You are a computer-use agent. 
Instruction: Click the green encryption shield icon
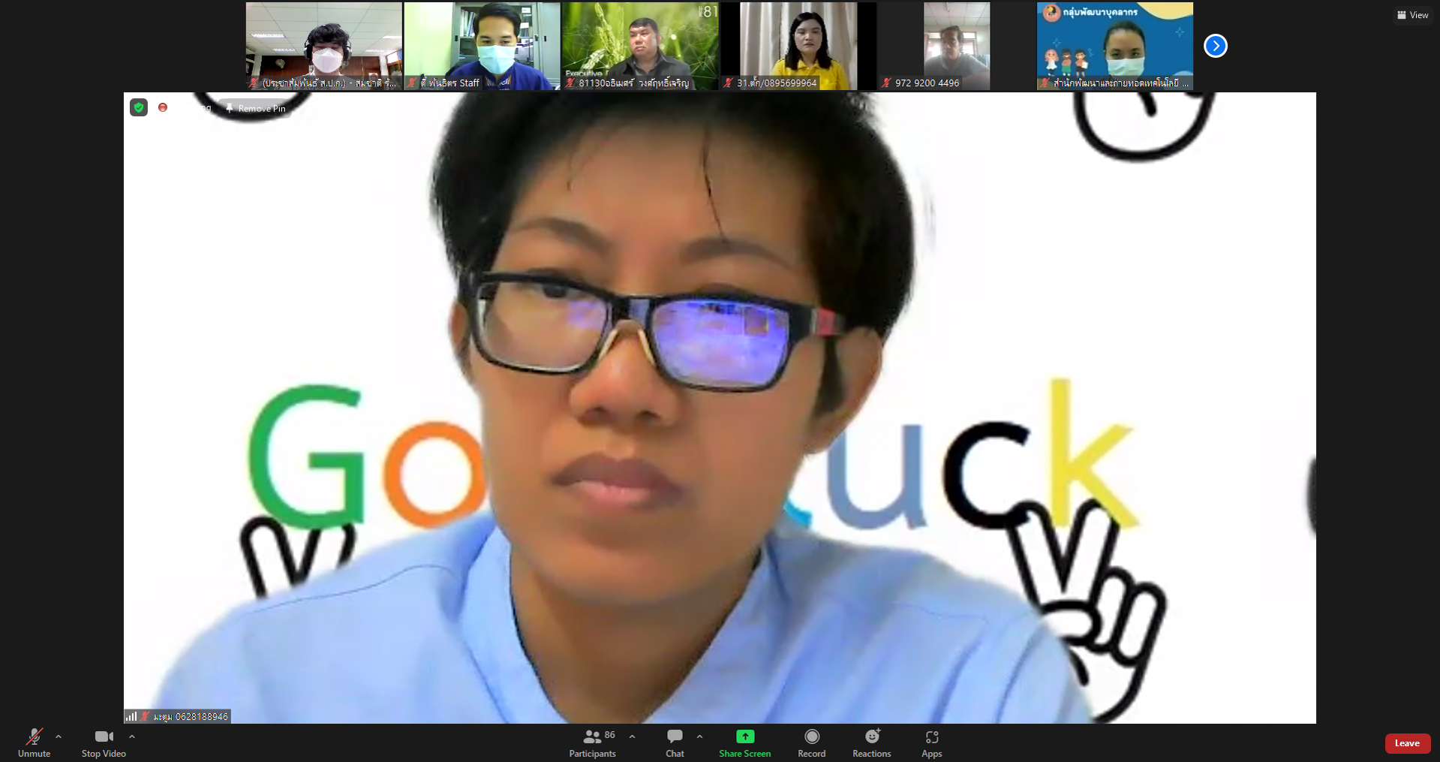pyautogui.click(x=139, y=107)
